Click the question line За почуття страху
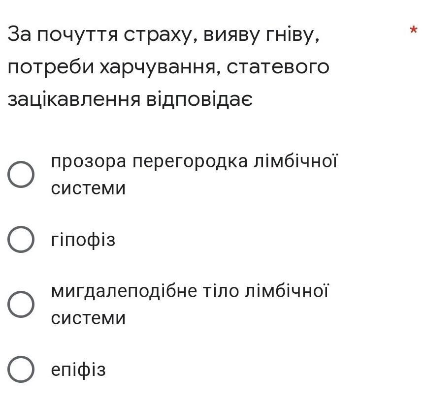Viewport: 426px width, 403px height. pos(164,35)
